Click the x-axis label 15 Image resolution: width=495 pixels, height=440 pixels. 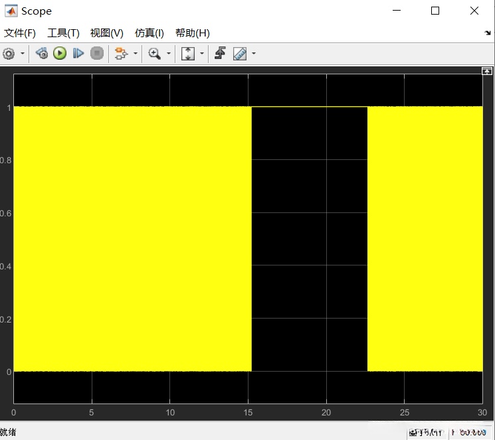248,413
